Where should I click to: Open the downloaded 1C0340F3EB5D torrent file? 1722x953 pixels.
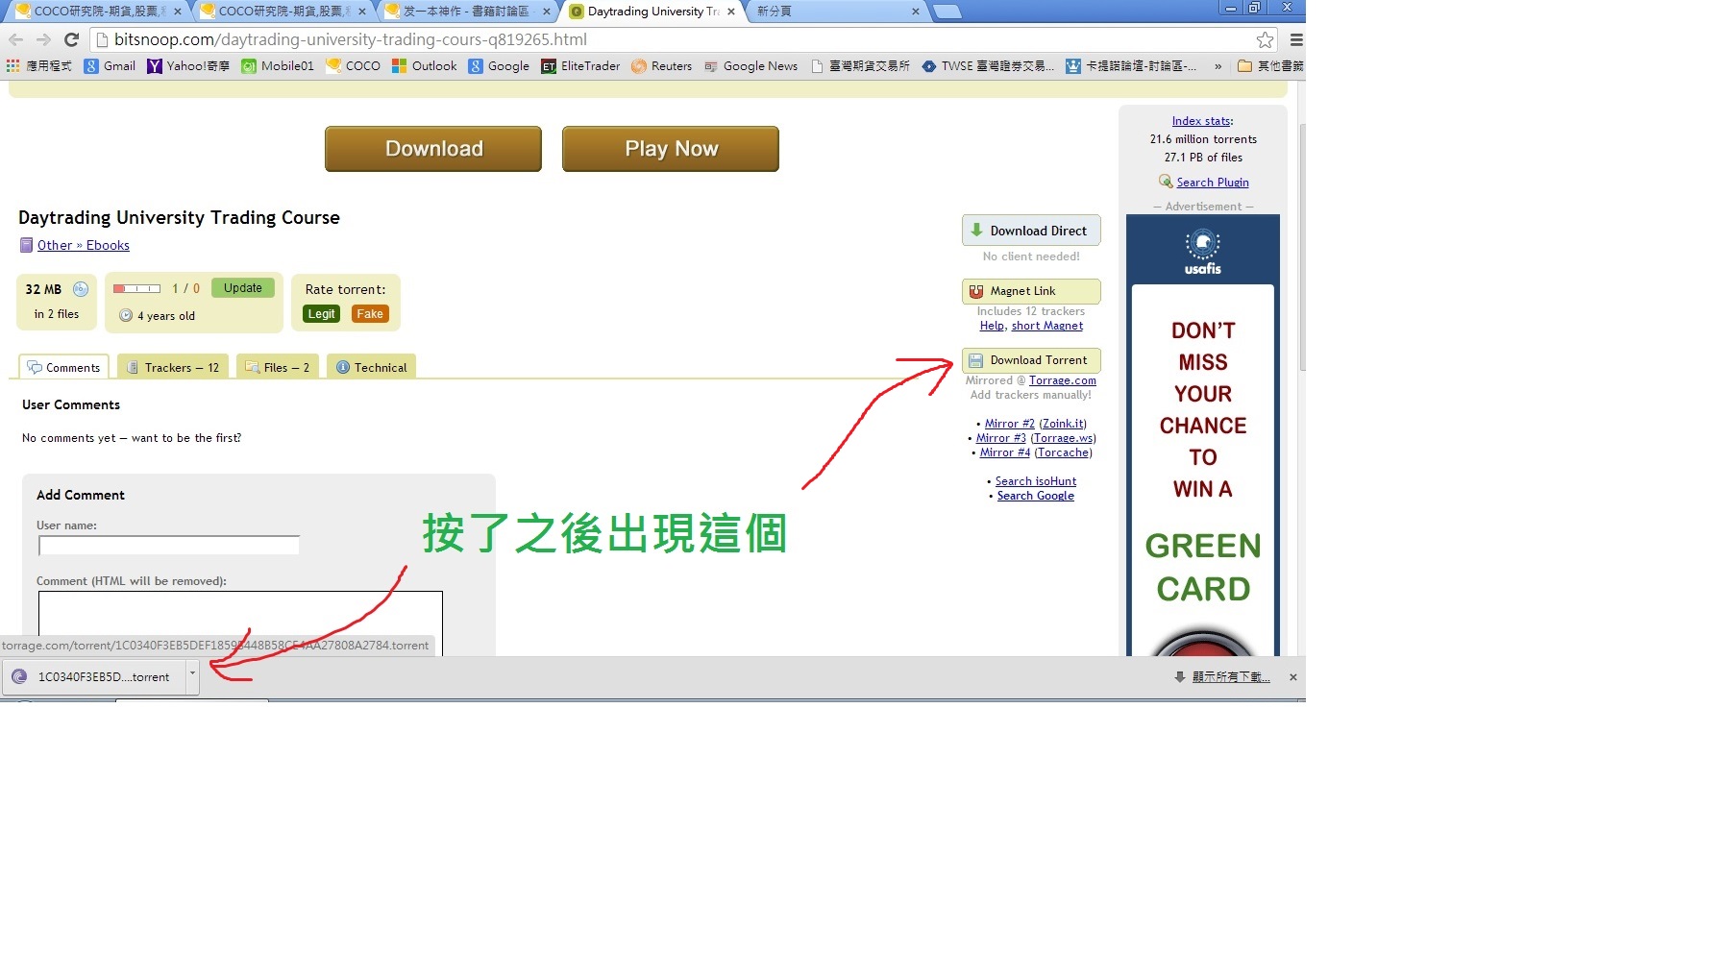(x=93, y=677)
